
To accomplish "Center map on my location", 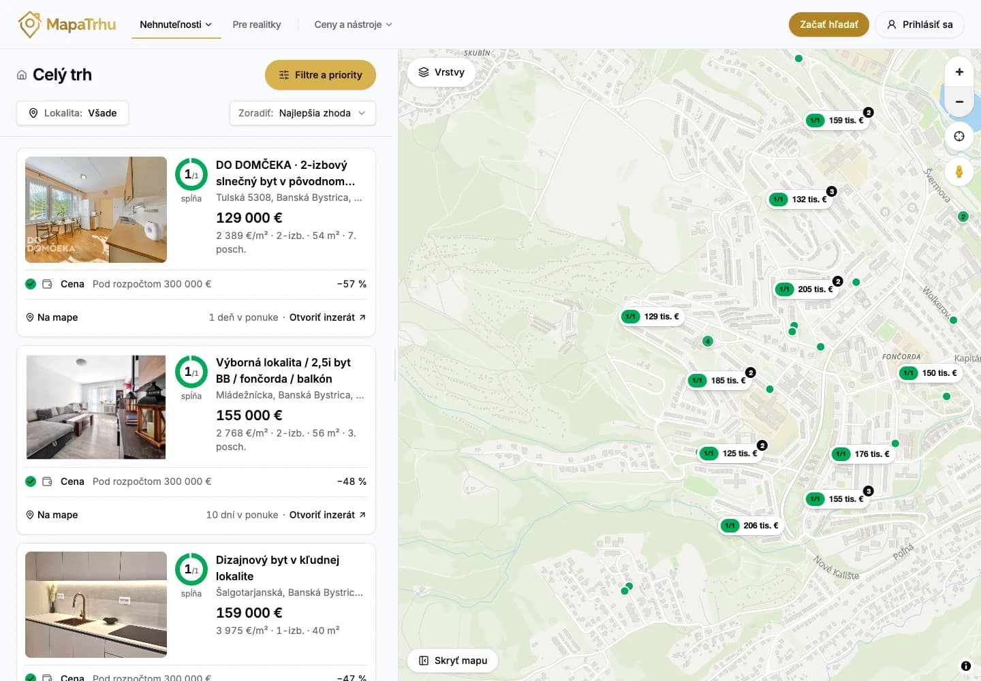I will tap(959, 136).
